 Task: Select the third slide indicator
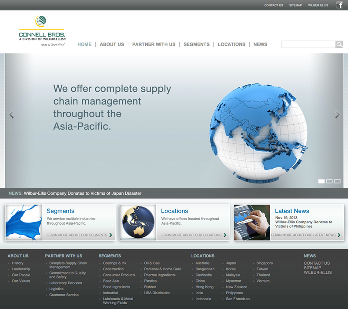point(338,181)
